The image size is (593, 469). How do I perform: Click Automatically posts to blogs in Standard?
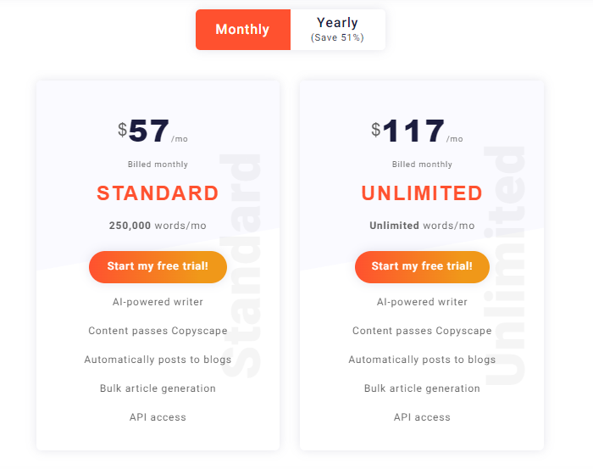point(158,360)
